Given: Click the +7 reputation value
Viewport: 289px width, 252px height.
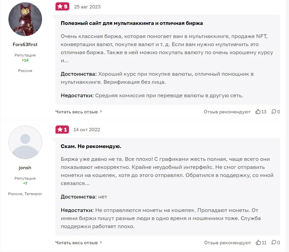Looking at the screenshot, I should tap(25, 184).
